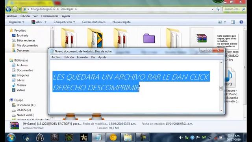This screenshot has width=252, height=142.
Task: Click the yellow circle app in taskbar
Action: pyautogui.click(x=113, y=138)
